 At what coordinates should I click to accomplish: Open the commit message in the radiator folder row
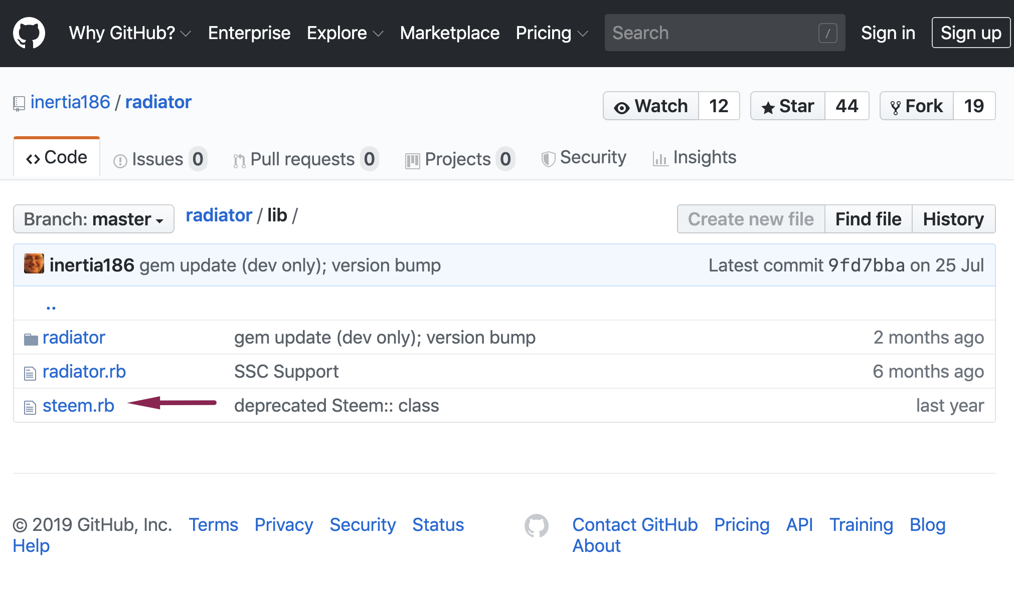click(x=385, y=338)
